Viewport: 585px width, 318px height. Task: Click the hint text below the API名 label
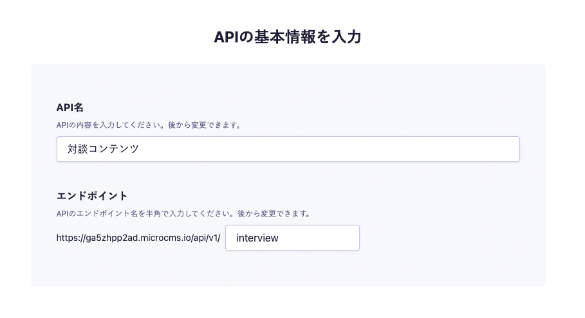(x=149, y=125)
